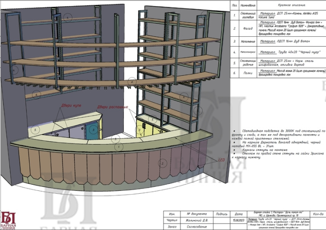The image size is (326, 230).
Task: Select the 'Поз.' table header cell
Action: (235, 6)
